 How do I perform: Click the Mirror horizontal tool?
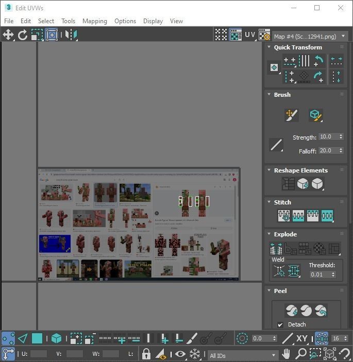pyautogui.click(x=71, y=35)
